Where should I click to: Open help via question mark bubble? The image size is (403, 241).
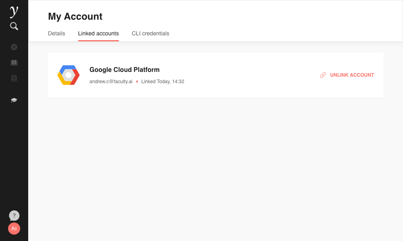pos(14,216)
